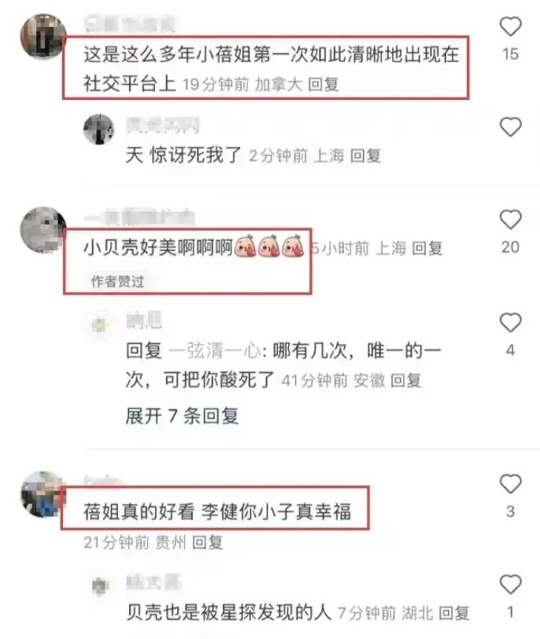Like the '天 惊讶死我了' reply
The height and width of the screenshot is (639, 540).
pyautogui.click(x=510, y=127)
